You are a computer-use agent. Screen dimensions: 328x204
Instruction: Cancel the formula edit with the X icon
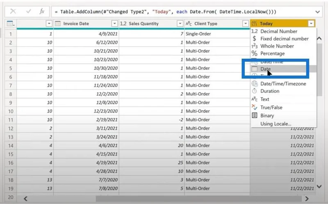[13, 11]
